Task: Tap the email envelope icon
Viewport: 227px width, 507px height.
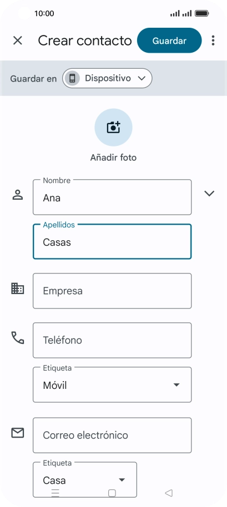Action: (x=17, y=433)
